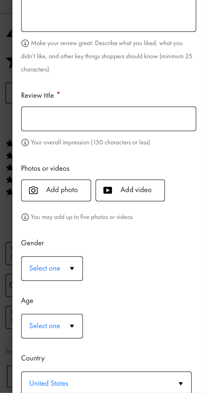
Task: Click info icon beside 'Make your review great'
Action: (x=25, y=43)
